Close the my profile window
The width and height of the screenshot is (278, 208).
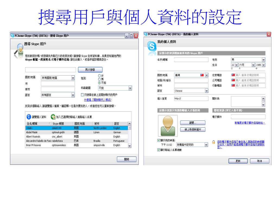(x=269, y=34)
